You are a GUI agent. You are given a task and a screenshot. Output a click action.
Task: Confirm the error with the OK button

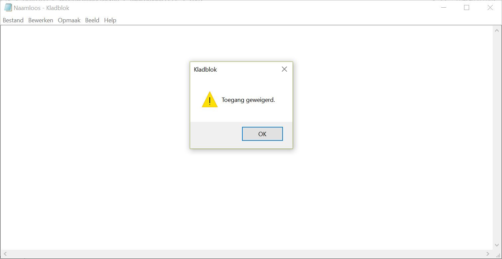(262, 134)
